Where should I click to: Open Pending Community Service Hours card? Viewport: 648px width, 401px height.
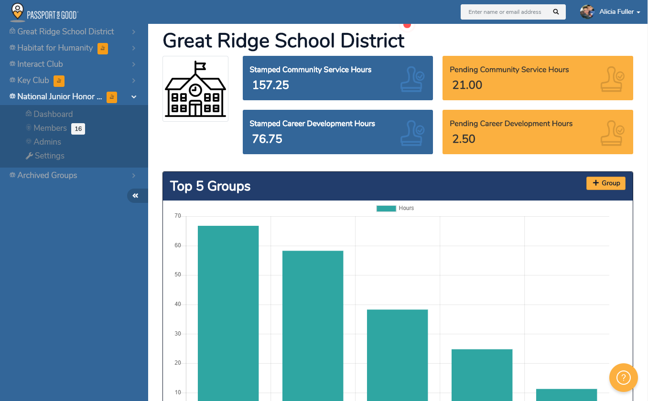tap(538, 78)
